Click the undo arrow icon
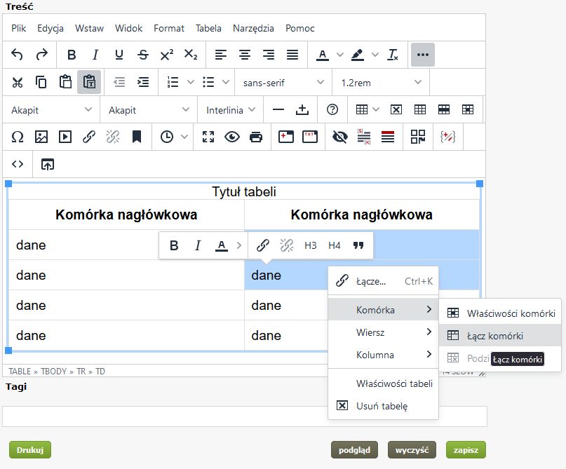Screen dimensions: 566x469 pos(18,55)
